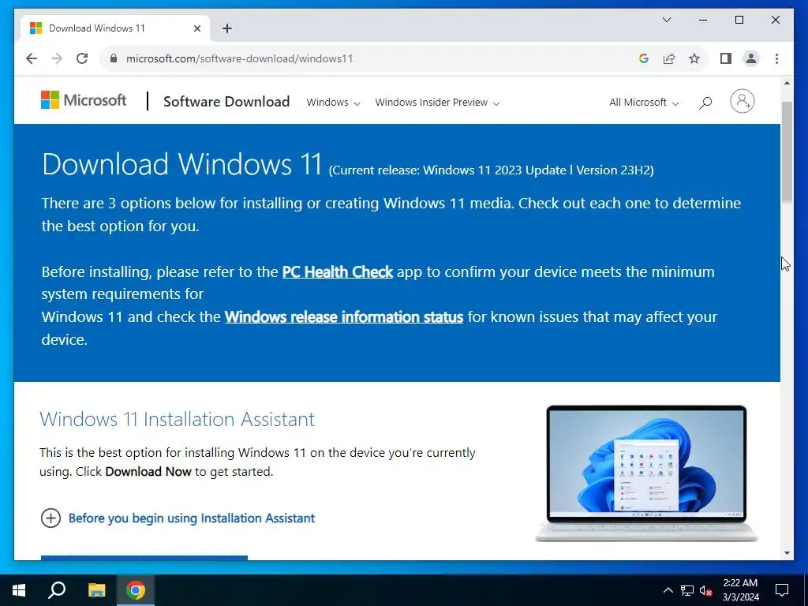The height and width of the screenshot is (606, 808).
Task: Open taskbar search
Action: (x=57, y=590)
